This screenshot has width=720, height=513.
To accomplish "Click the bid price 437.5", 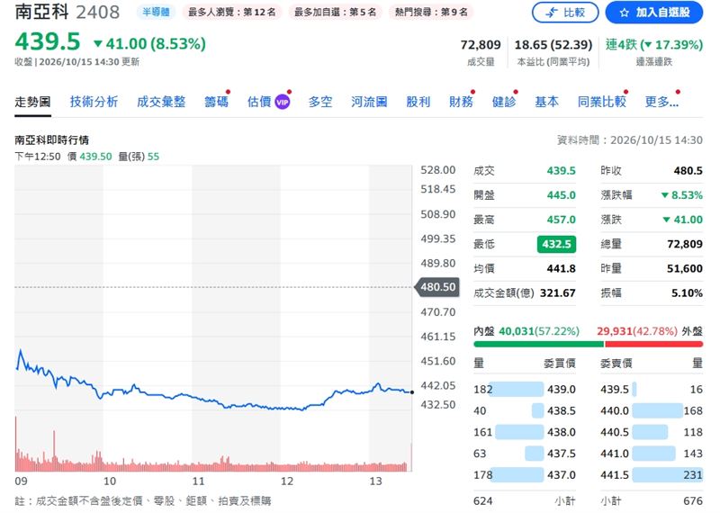I will coord(561,454).
